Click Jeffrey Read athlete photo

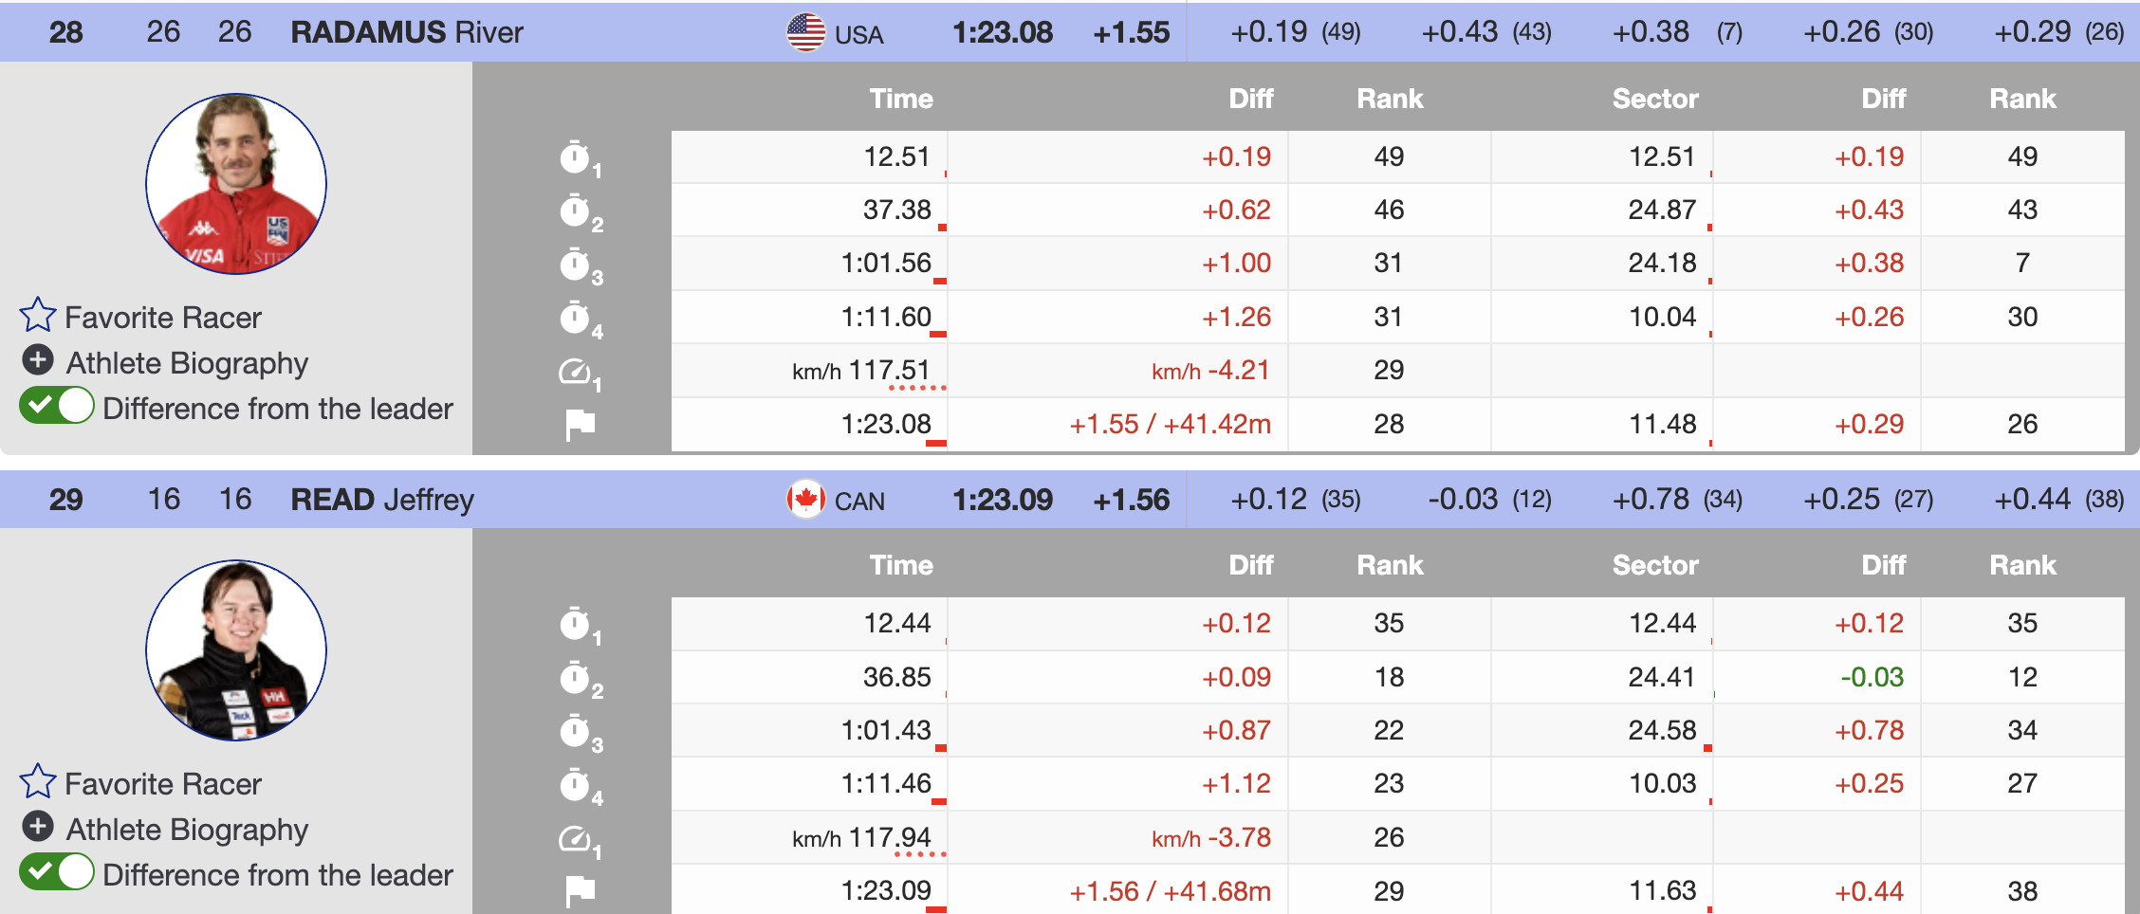click(236, 650)
